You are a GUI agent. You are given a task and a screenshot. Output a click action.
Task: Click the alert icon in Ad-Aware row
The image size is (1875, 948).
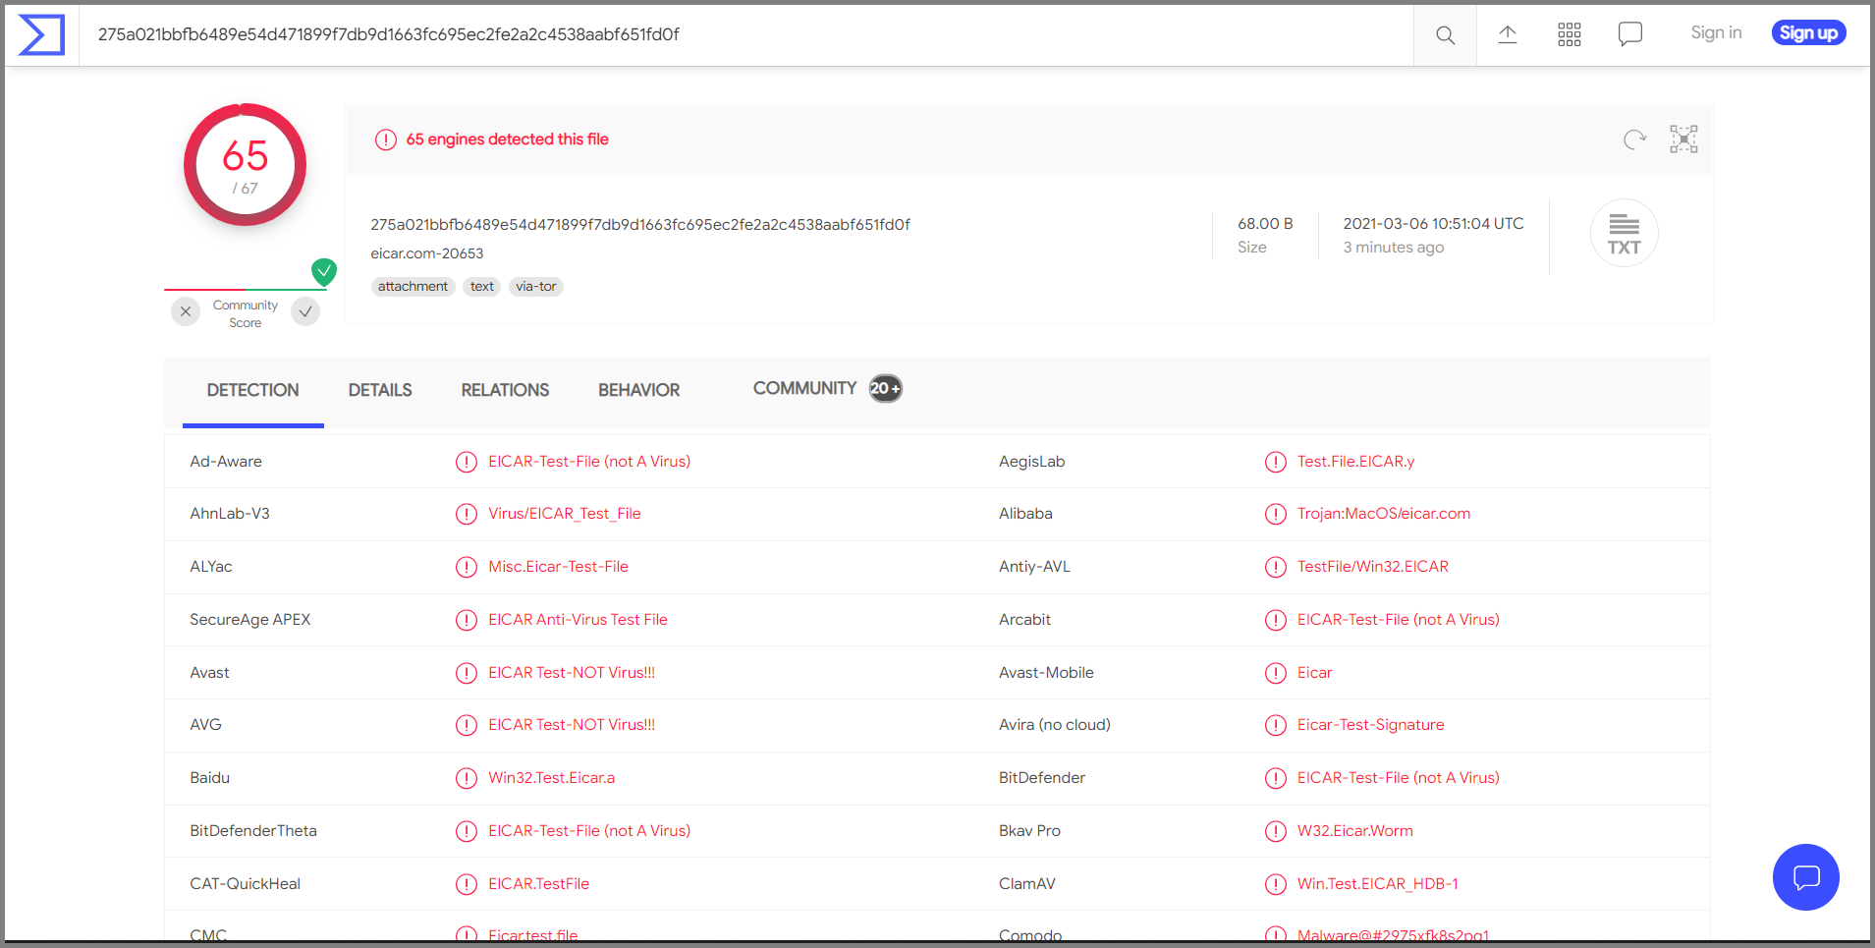(x=467, y=462)
